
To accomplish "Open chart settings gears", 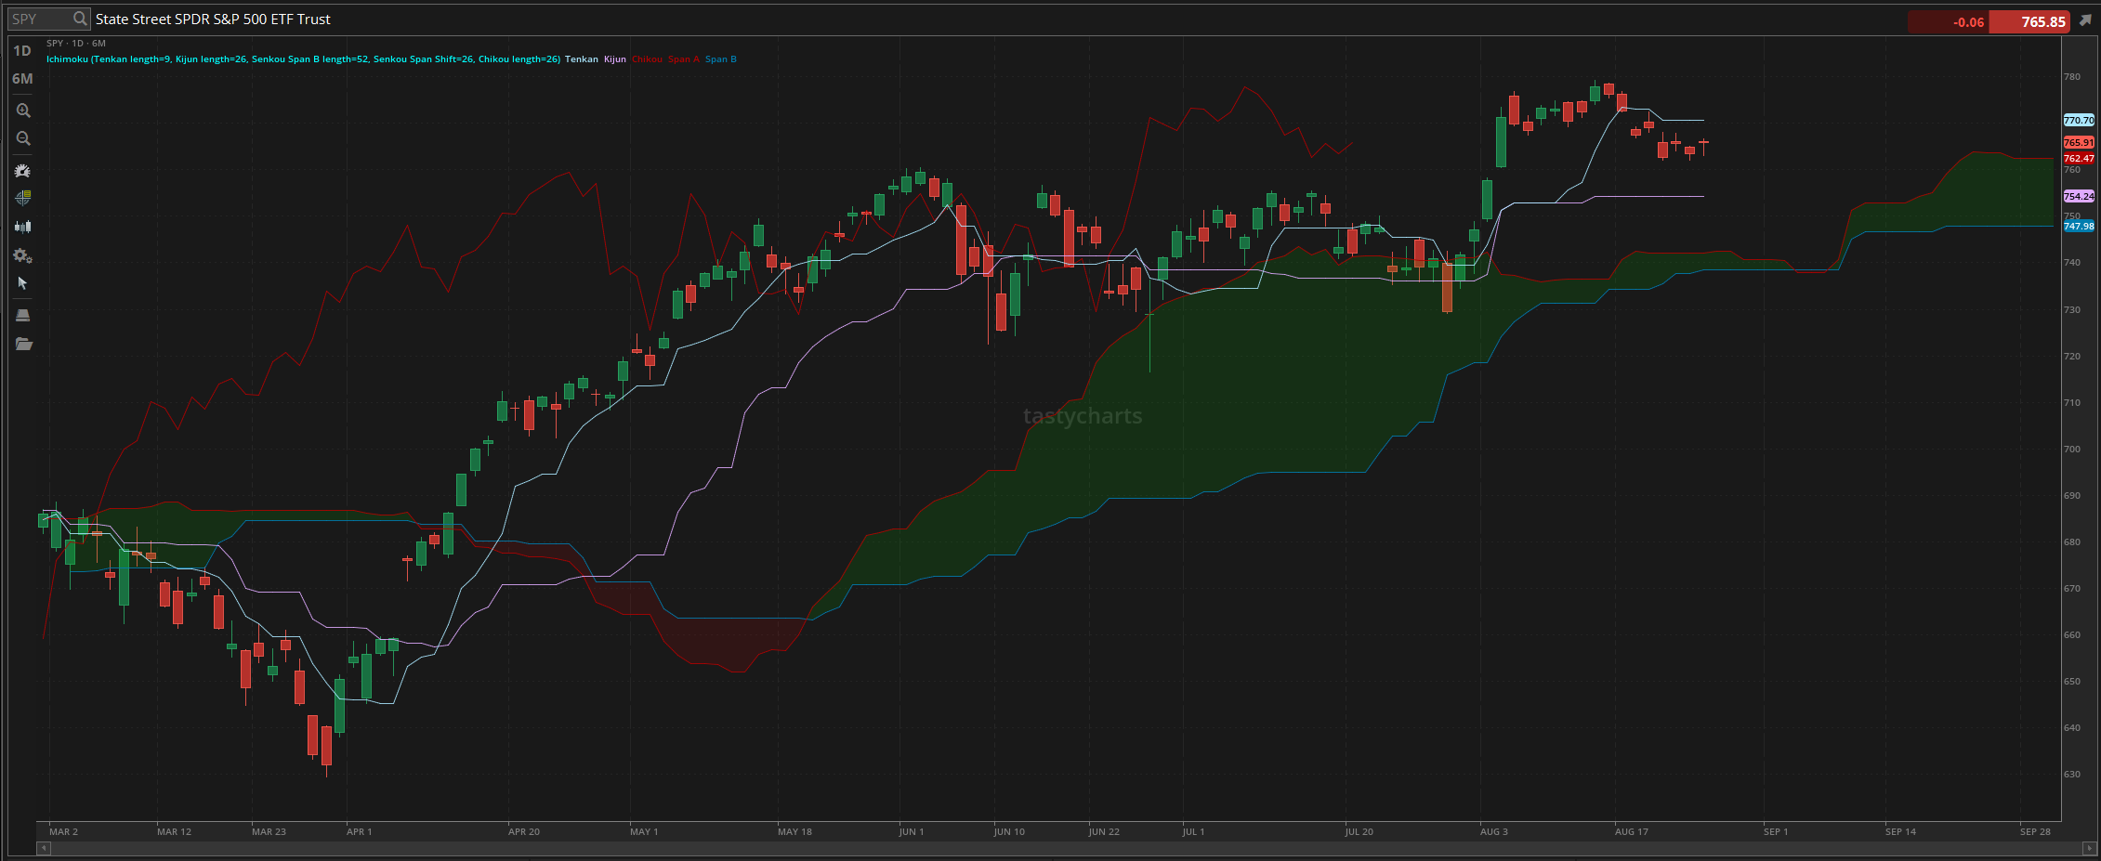I will click(x=23, y=255).
